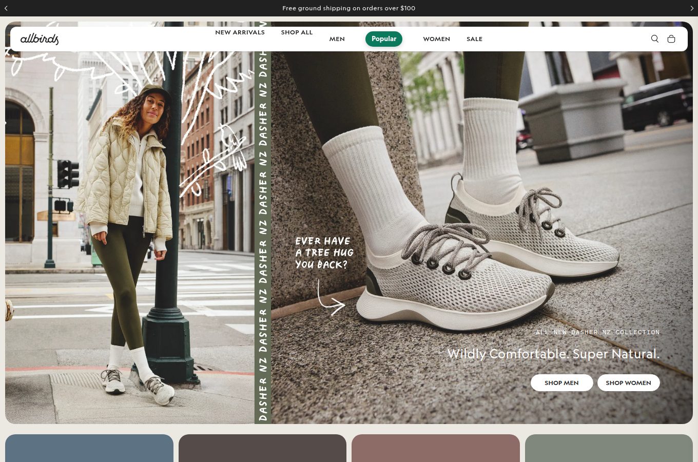Select the blue category tile
The image size is (698, 462).
(x=89, y=448)
